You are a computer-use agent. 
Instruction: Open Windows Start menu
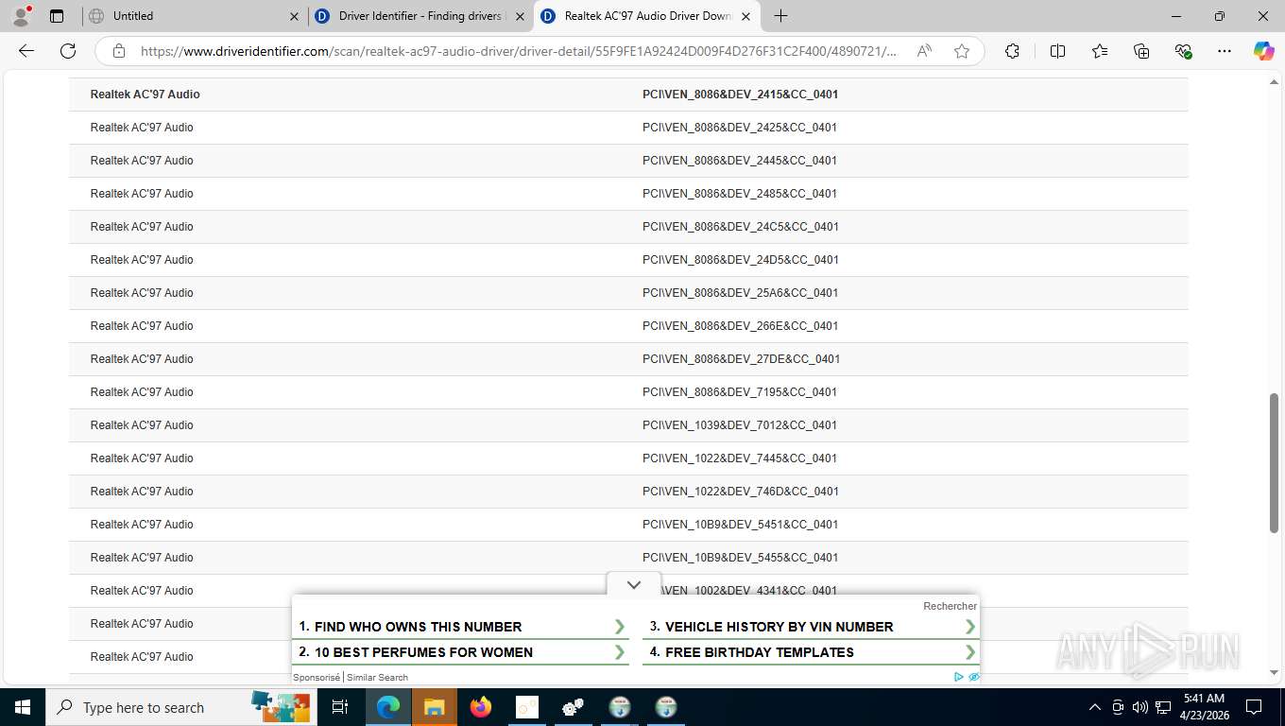[x=23, y=707]
